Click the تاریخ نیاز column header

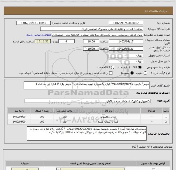tap(19, 111)
